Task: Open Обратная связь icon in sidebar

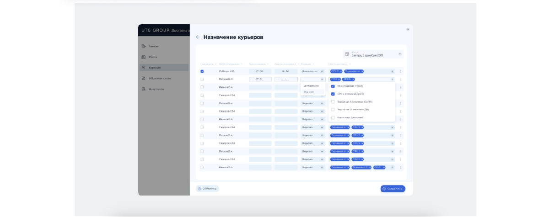Action: 143,78
